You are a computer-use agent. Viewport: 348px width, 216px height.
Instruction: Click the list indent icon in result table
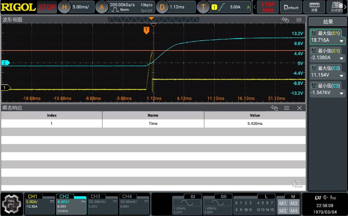pyautogui.click(x=297, y=184)
